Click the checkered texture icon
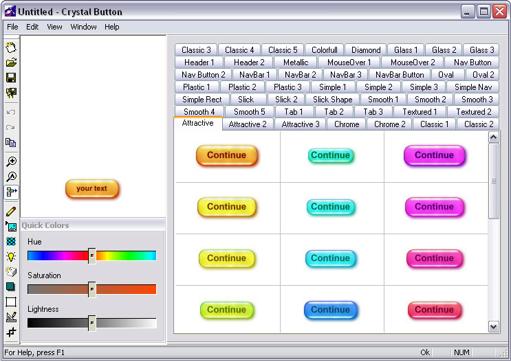511x362 pixels. (x=11, y=241)
